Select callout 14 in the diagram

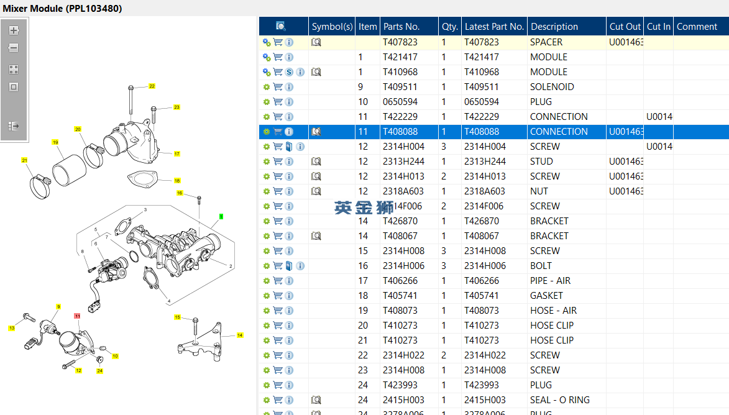[240, 335]
